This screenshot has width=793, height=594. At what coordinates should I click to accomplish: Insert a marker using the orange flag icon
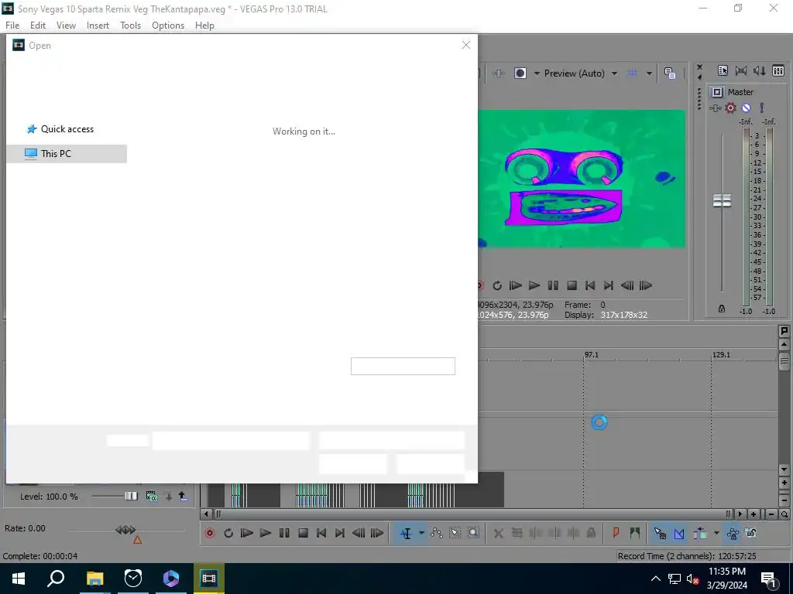click(x=616, y=533)
